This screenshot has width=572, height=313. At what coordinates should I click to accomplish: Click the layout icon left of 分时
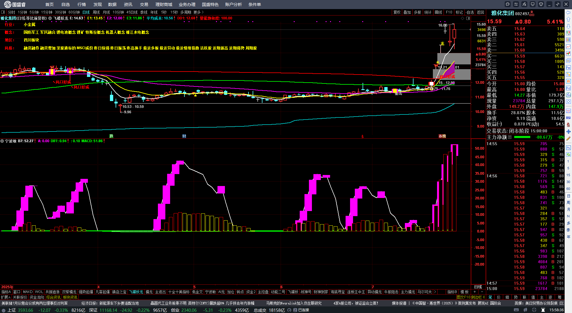(x=3, y=12)
